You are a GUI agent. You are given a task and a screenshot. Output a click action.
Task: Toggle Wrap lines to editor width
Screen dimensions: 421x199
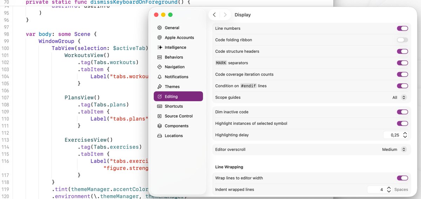tap(402, 178)
